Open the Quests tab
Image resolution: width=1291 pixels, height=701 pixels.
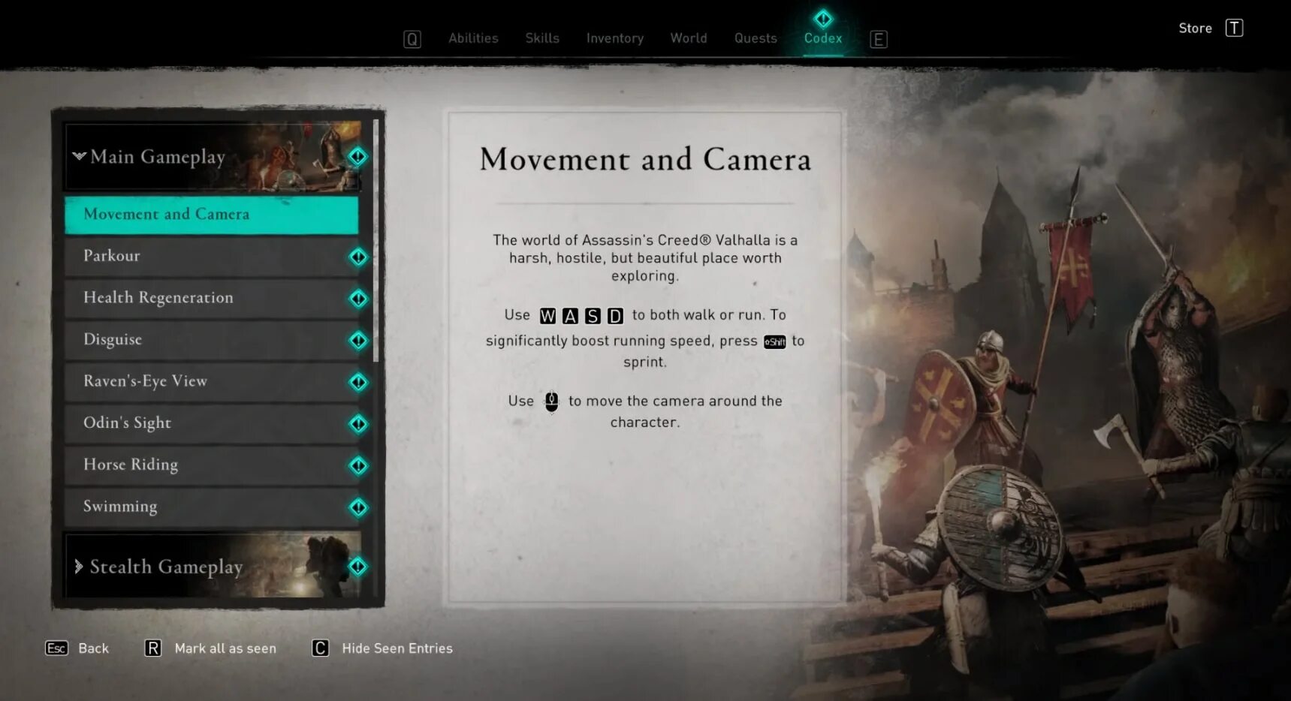pyautogui.click(x=756, y=38)
